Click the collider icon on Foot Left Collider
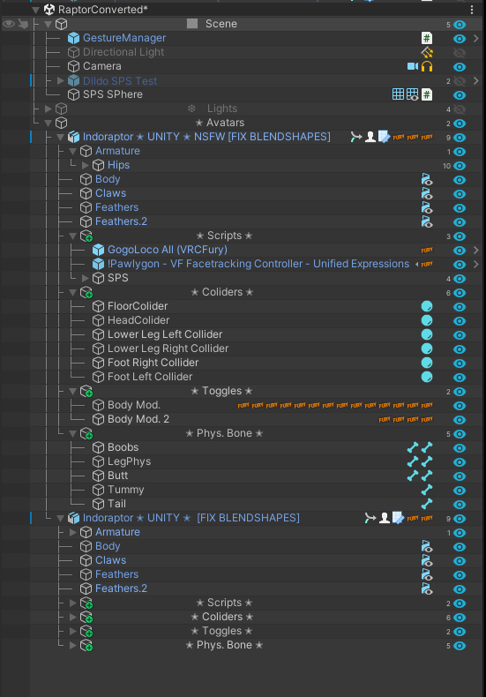The height and width of the screenshot is (697, 486). pyautogui.click(x=427, y=378)
